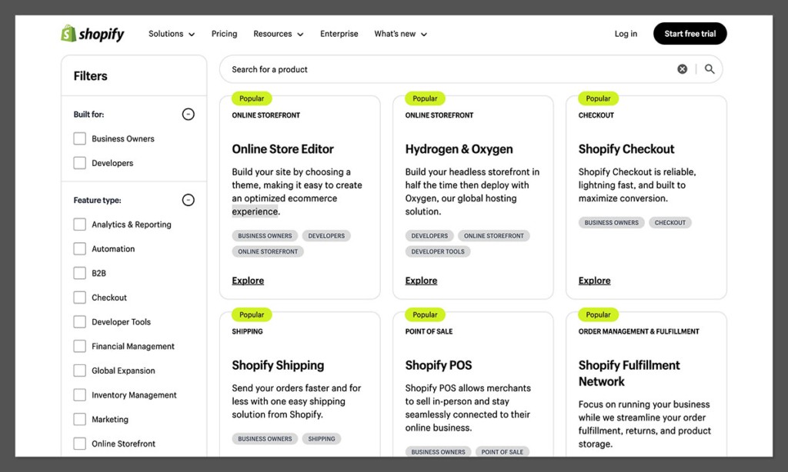Click inside the product search field
The height and width of the screenshot is (472, 788).
pyautogui.click(x=385, y=68)
